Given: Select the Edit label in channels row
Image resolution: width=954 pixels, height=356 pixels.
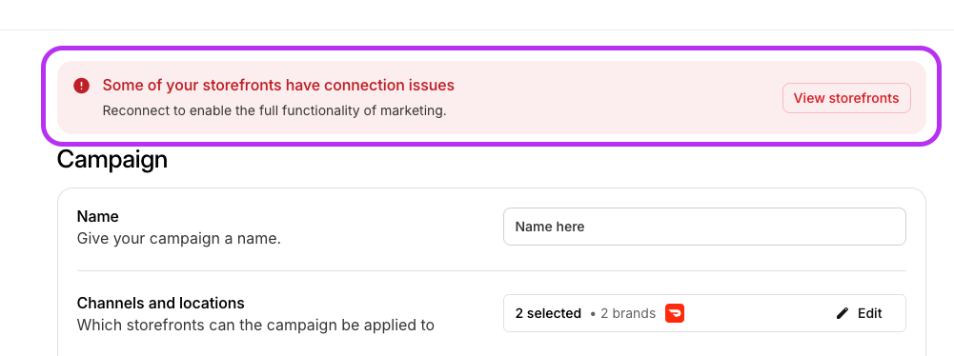Looking at the screenshot, I should click(x=869, y=313).
